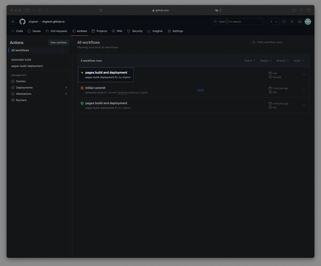Expand the Event filter dropdown
This screenshot has height=266, width=321.
[250, 61]
